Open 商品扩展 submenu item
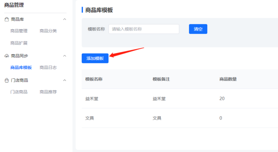This screenshot has width=278, height=152. [19, 43]
